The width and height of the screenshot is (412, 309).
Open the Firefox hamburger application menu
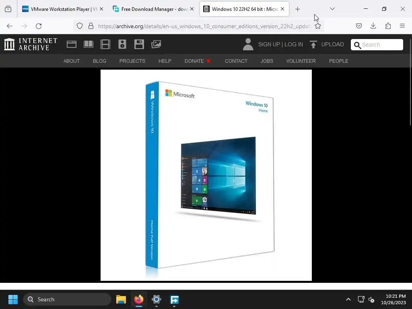(402, 26)
